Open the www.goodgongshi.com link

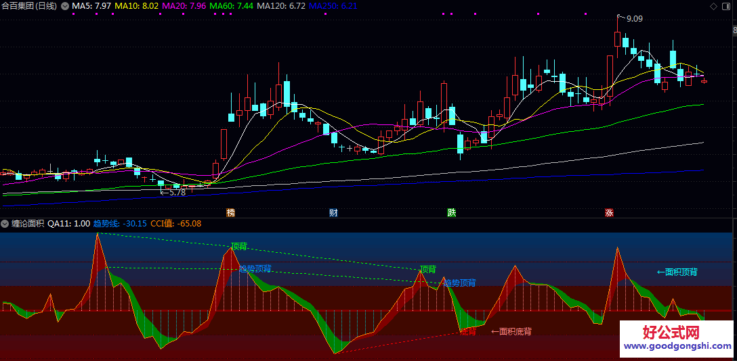(x=677, y=346)
